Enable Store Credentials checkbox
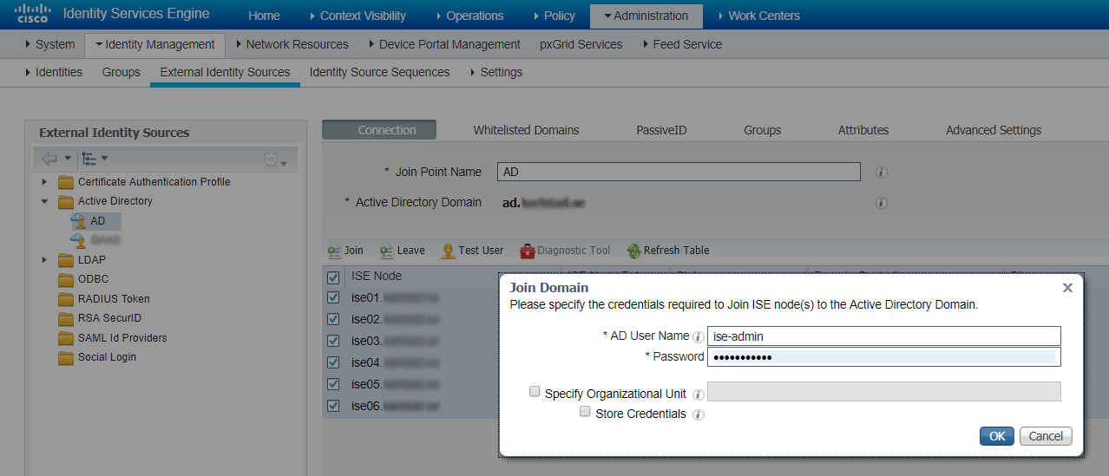Image resolution: width=1109 pixels, height=476 pixels. point(585,412)
